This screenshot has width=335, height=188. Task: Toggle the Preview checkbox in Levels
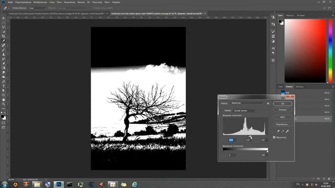(274, 137)
